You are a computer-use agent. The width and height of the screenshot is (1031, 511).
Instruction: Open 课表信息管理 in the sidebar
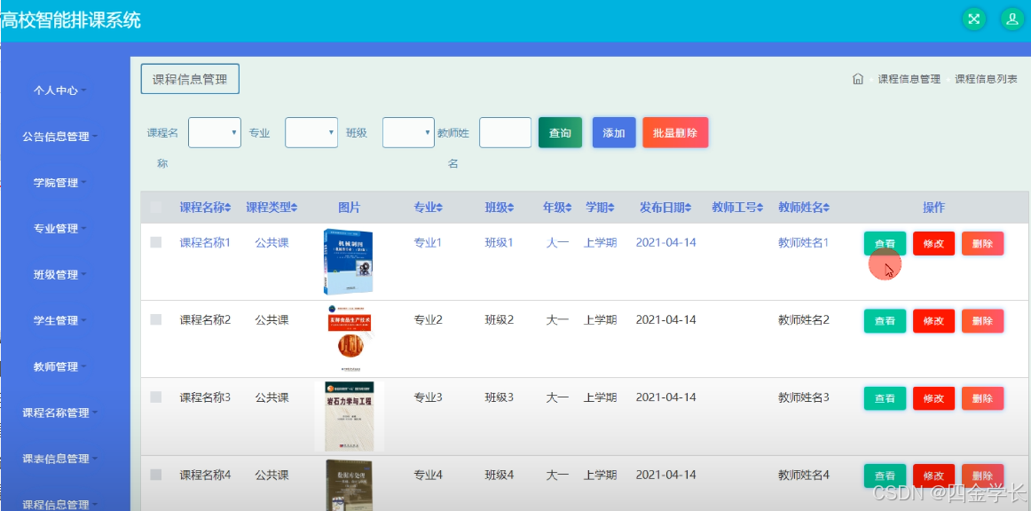[59, 459]
